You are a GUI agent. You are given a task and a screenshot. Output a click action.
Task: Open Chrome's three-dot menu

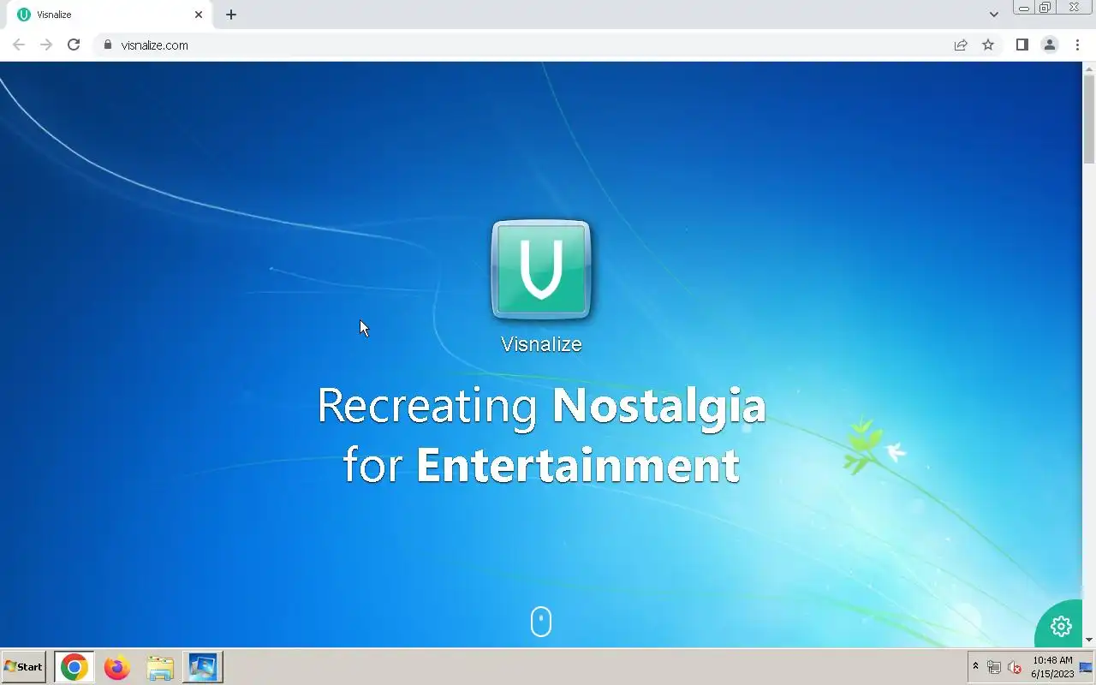pos(1077,45)
